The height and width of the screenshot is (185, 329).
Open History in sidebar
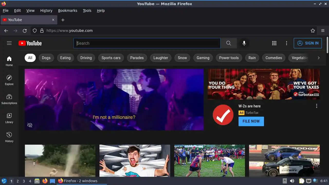coord(9,137)
